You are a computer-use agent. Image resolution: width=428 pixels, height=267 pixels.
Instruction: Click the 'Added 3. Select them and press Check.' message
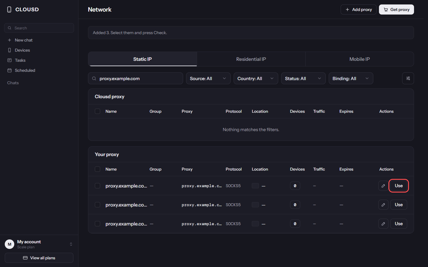click(x=130, y=33)
